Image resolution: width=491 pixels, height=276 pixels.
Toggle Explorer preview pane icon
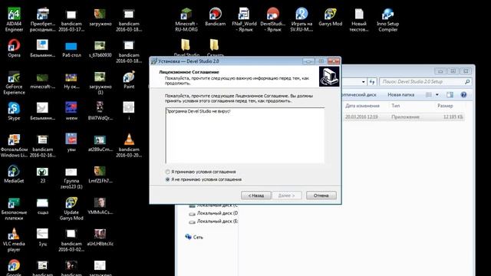point(450,94)
